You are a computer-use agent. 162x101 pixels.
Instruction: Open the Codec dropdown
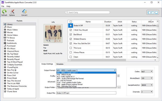[147, 71]
